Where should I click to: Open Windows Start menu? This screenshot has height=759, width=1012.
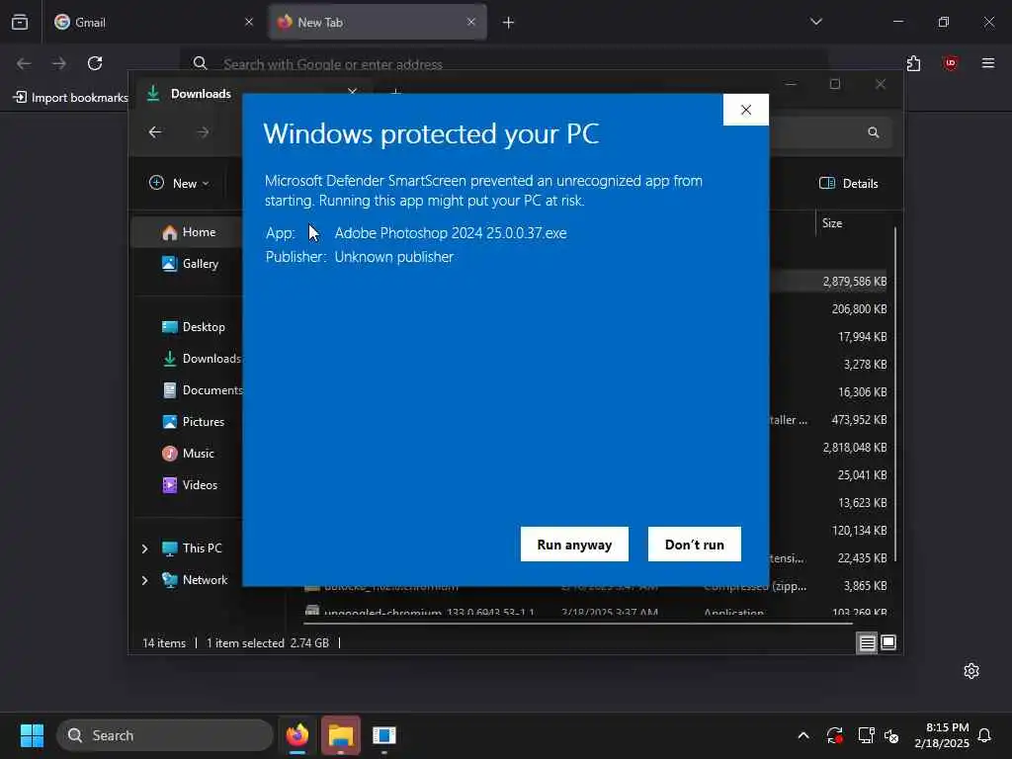[32, 735]
